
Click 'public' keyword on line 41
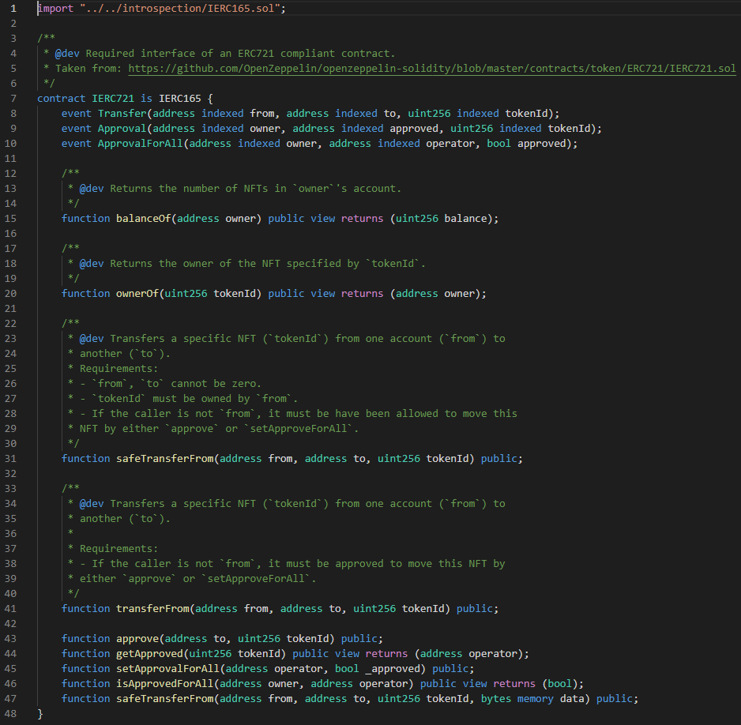(x=475, y=609)
